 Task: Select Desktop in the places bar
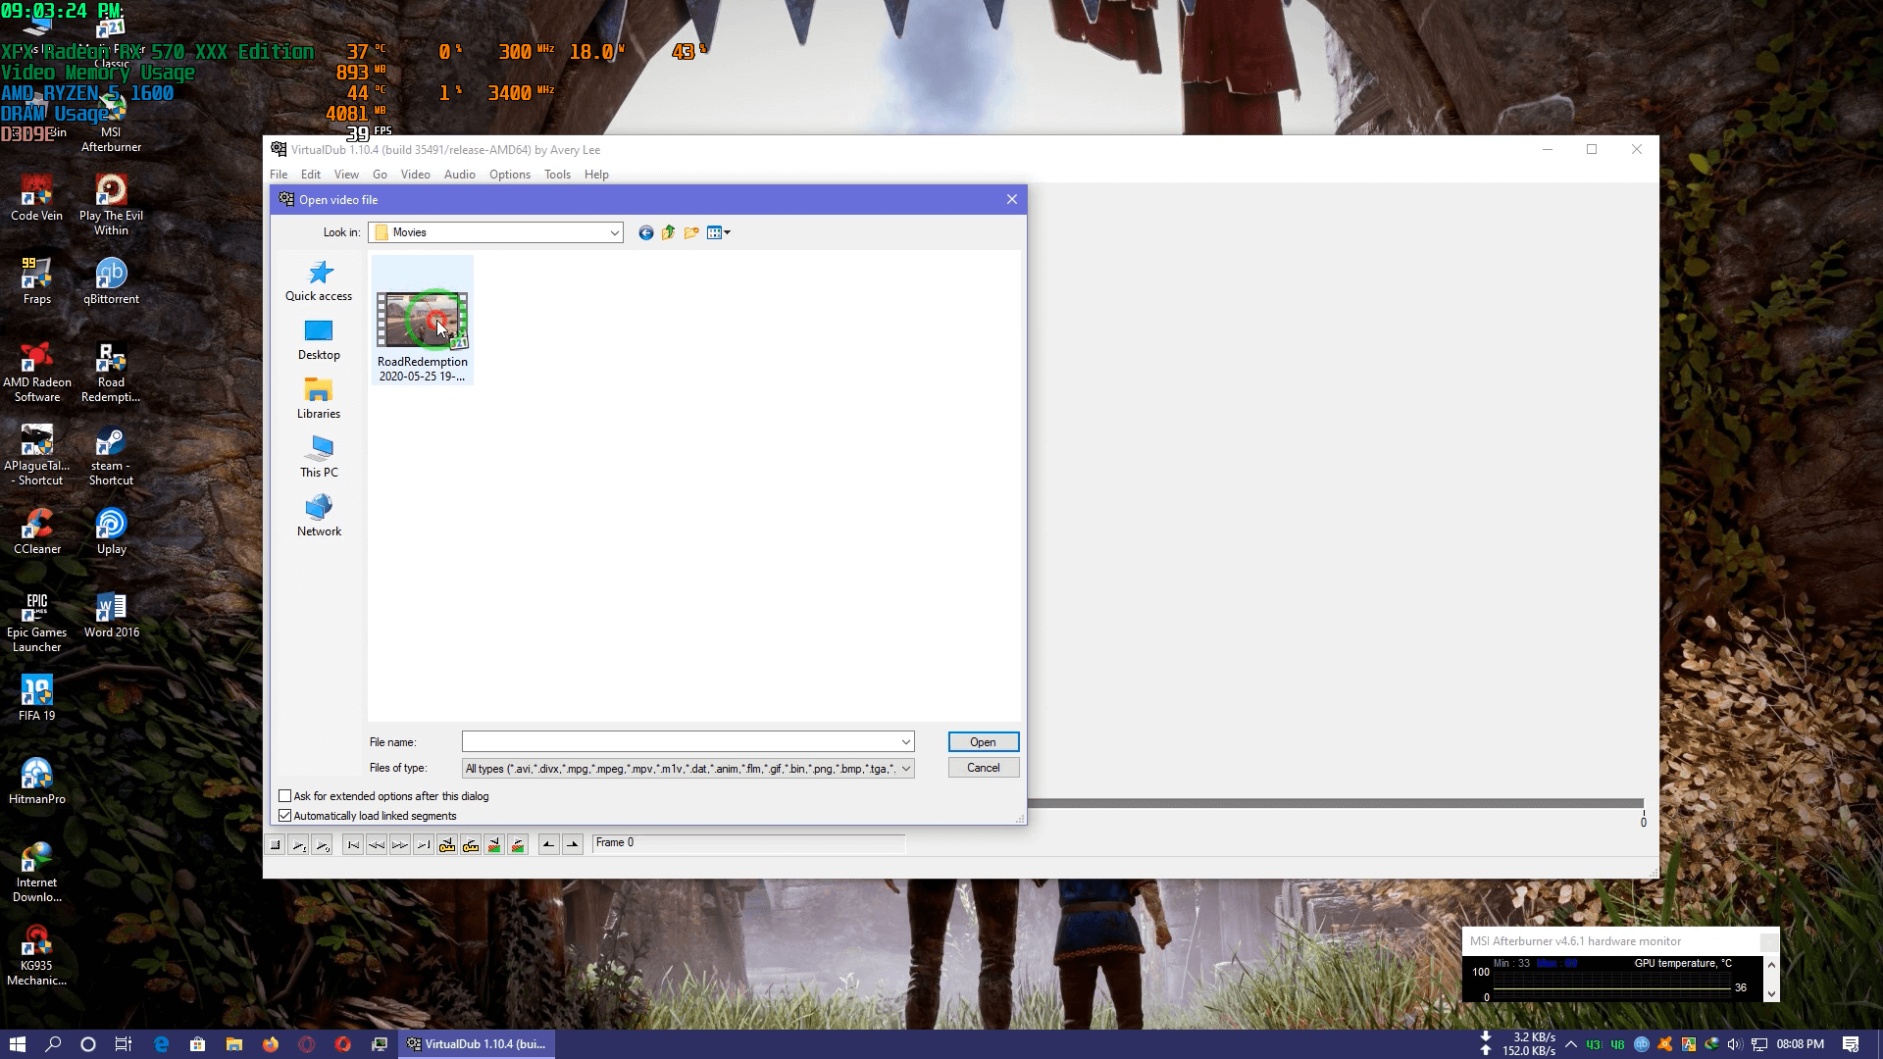(319, 340)
